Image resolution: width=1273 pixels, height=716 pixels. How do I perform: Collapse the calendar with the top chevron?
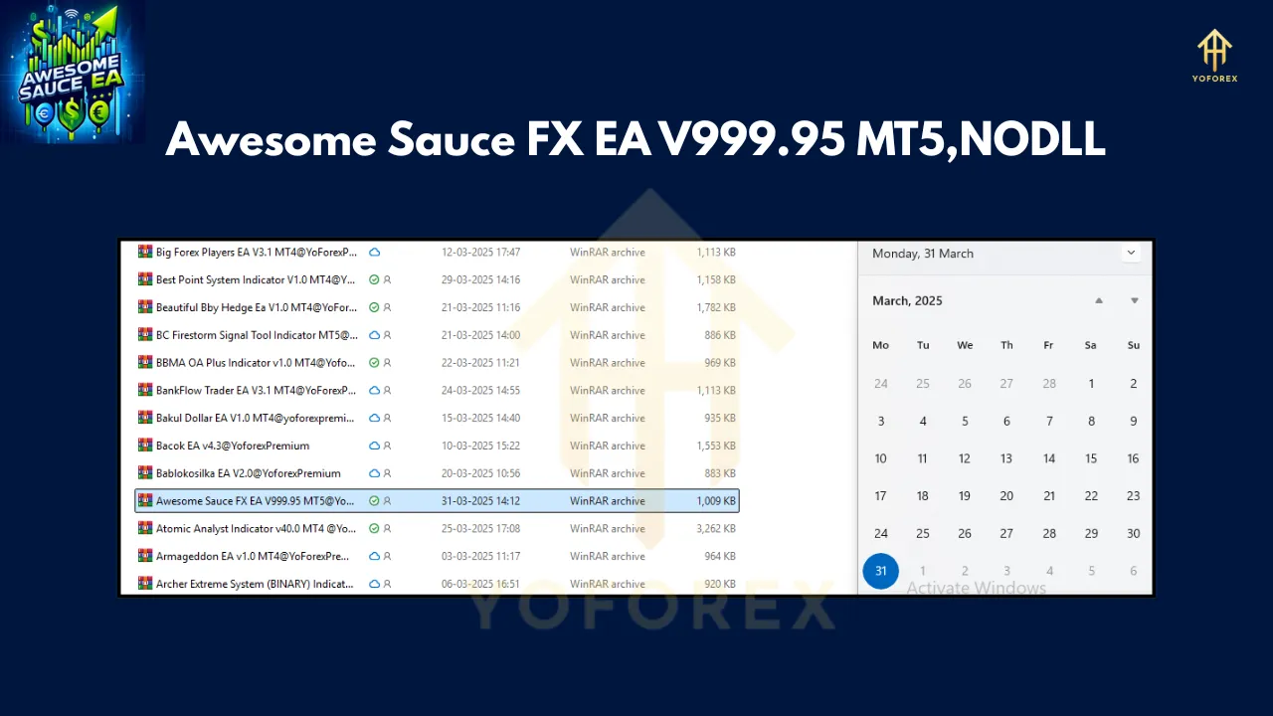pos(1131,253)
